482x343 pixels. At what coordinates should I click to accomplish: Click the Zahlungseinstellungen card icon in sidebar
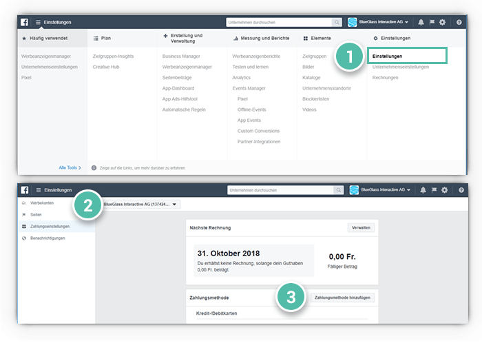tap(25, 226)
